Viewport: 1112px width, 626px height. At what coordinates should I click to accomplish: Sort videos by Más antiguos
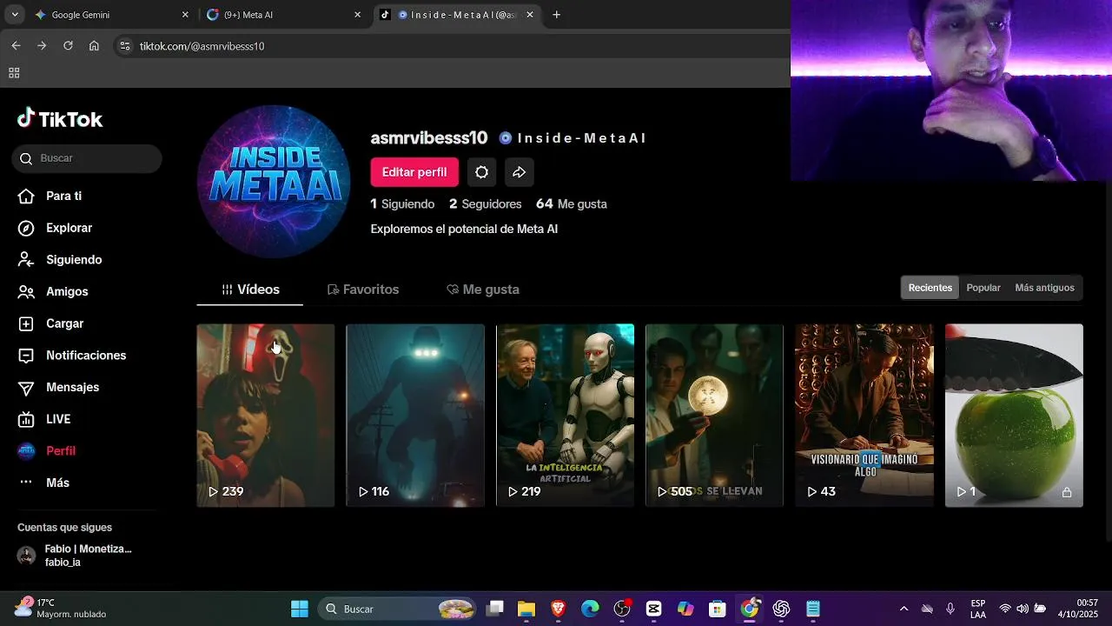1044,288
